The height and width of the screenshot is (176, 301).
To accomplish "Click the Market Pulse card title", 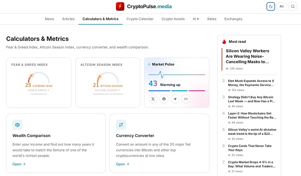I will pyautogui.click(x=163, y=64).
